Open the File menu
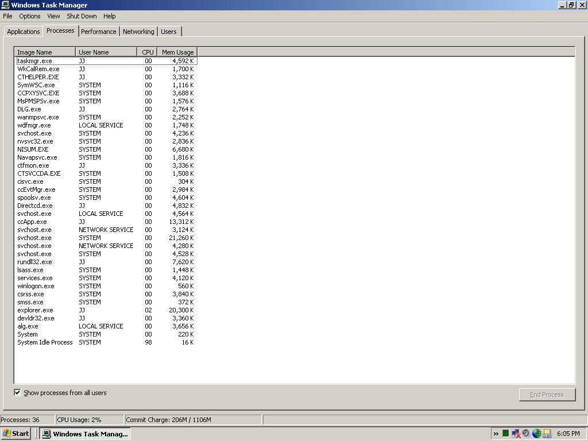This screenshot has width=588, height=441. (x=7, y=16)
